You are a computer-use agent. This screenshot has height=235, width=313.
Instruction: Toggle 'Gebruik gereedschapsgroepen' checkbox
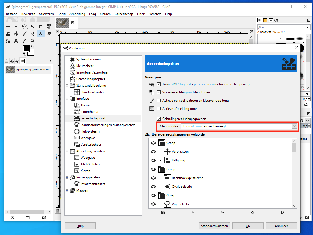tap(159, 119)
